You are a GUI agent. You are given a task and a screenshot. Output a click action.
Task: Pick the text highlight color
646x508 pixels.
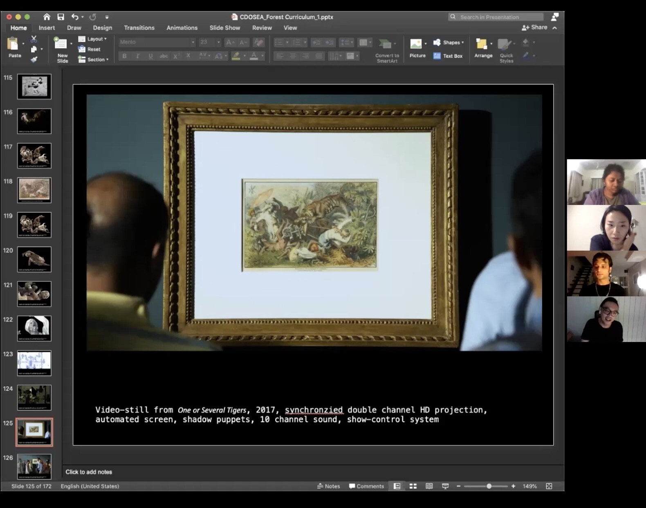pos(236,56)
